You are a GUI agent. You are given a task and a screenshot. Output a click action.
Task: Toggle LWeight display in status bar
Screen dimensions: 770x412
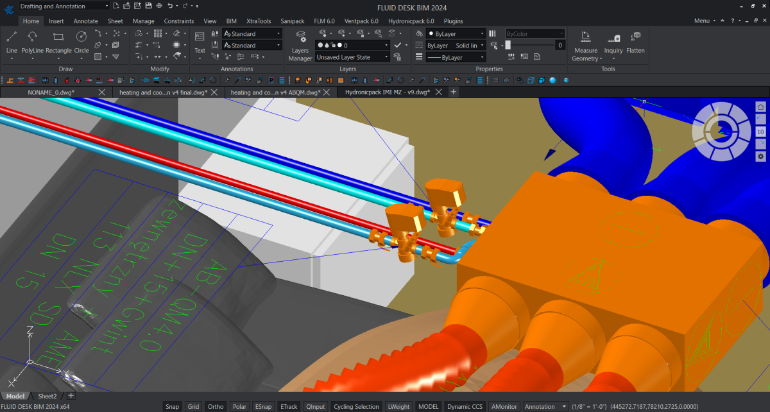tap(398, 406)
